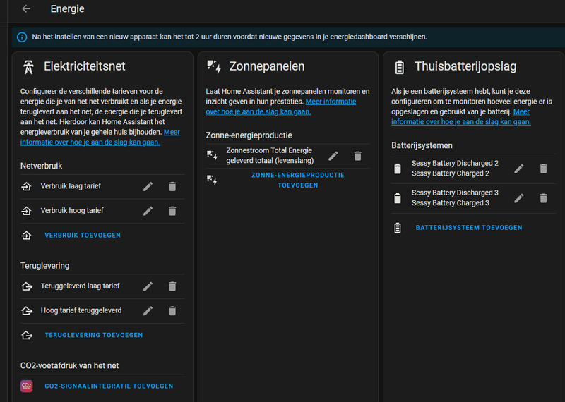Image resolution: width=565 pixels, height=402 pixels.
Task: Go back using the arrow beside Energie
Action: coord(26,9)
